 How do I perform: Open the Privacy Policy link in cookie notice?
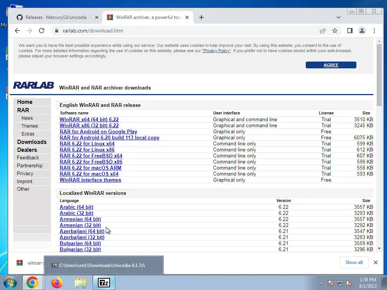coord(216,51)
